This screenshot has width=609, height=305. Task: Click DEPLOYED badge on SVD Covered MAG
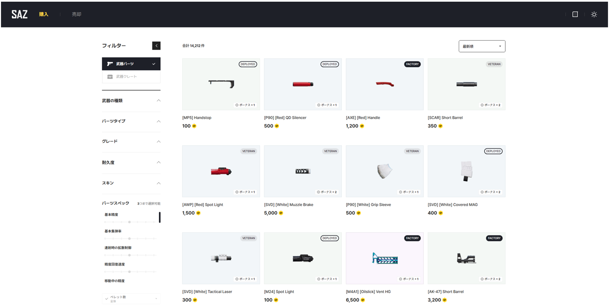click(x=493, y=151)
